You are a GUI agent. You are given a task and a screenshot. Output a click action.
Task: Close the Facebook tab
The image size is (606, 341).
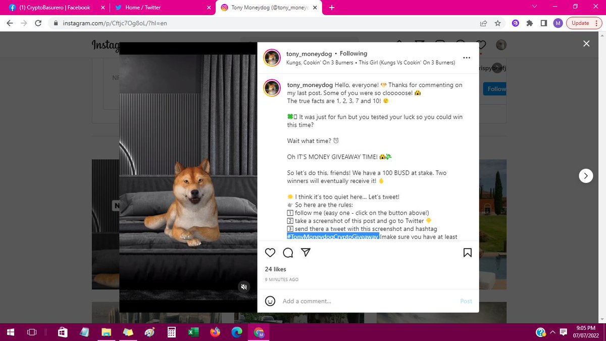pyautogui.click(x=102, y=8)
